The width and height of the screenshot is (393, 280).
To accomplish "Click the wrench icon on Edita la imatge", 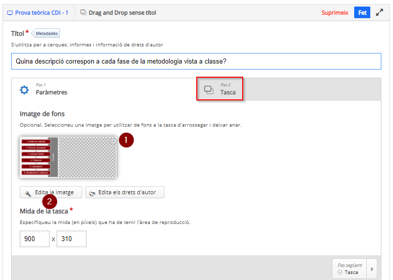I will [28, 194].
